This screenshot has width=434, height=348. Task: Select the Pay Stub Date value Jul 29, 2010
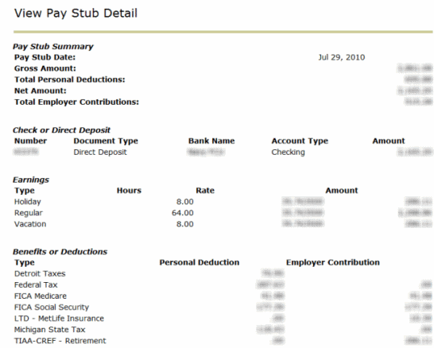[341, 57]
